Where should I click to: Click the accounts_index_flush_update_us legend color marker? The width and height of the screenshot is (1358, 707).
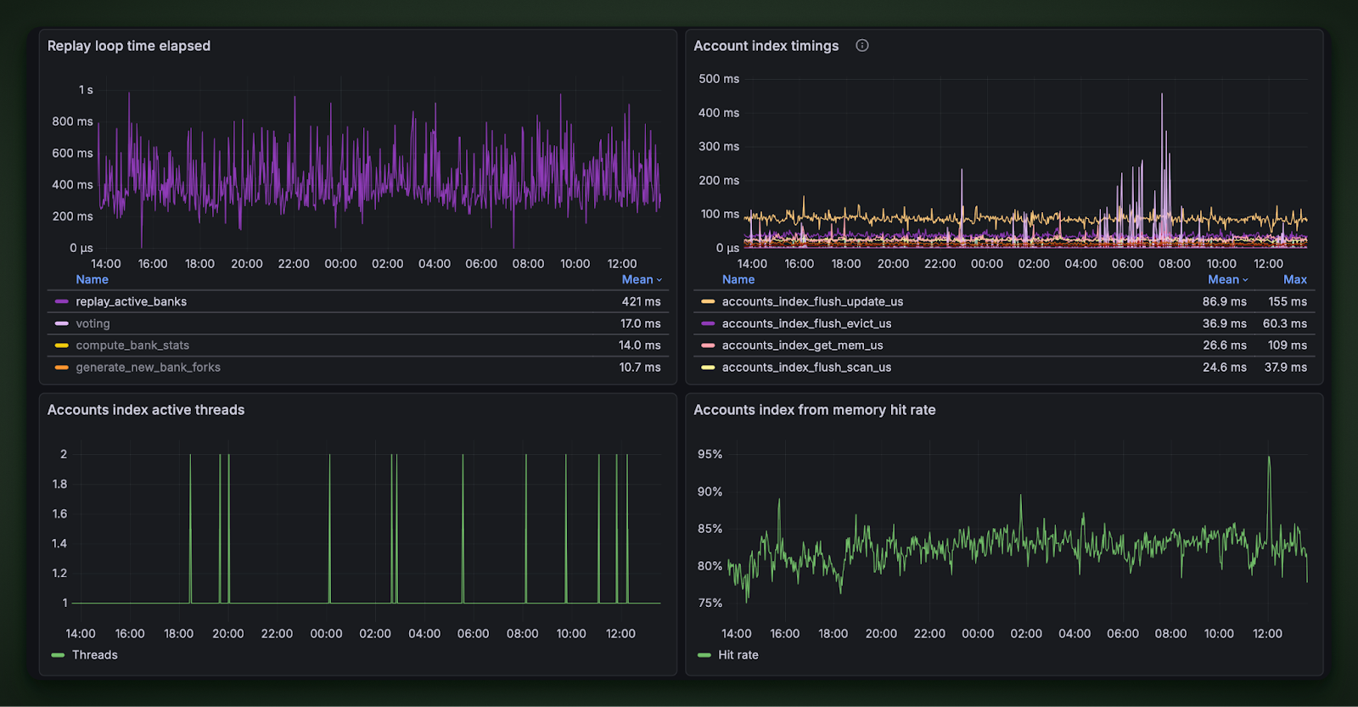[708, 301]
